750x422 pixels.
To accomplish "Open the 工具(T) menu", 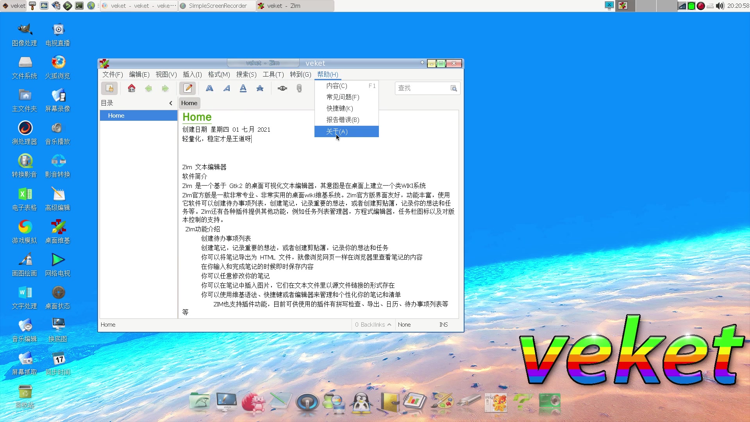I will point(273,74).
